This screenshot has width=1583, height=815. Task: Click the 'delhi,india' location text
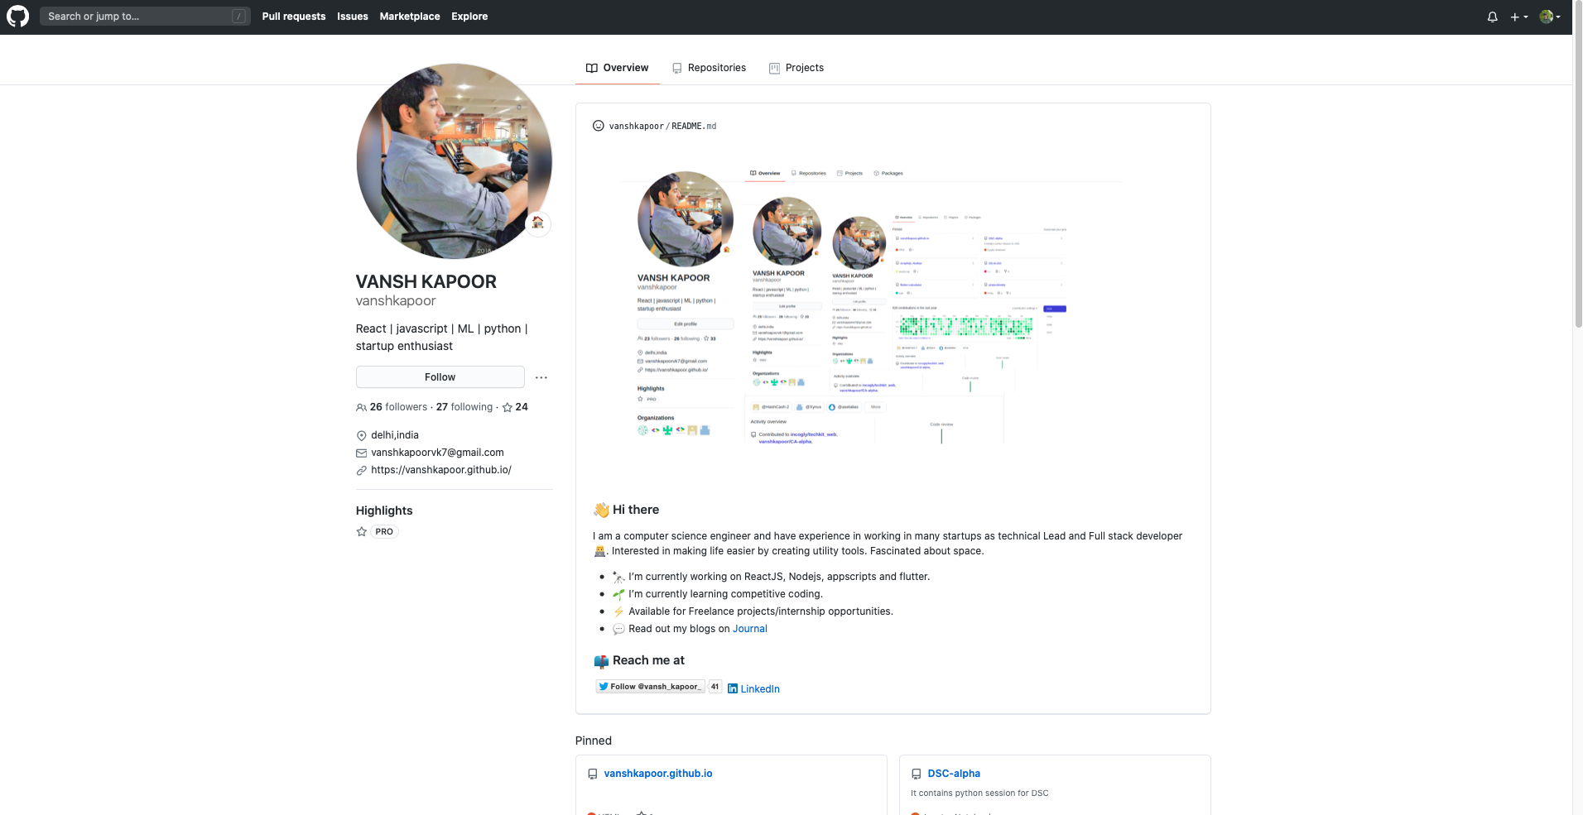click(x=395, y=435)
